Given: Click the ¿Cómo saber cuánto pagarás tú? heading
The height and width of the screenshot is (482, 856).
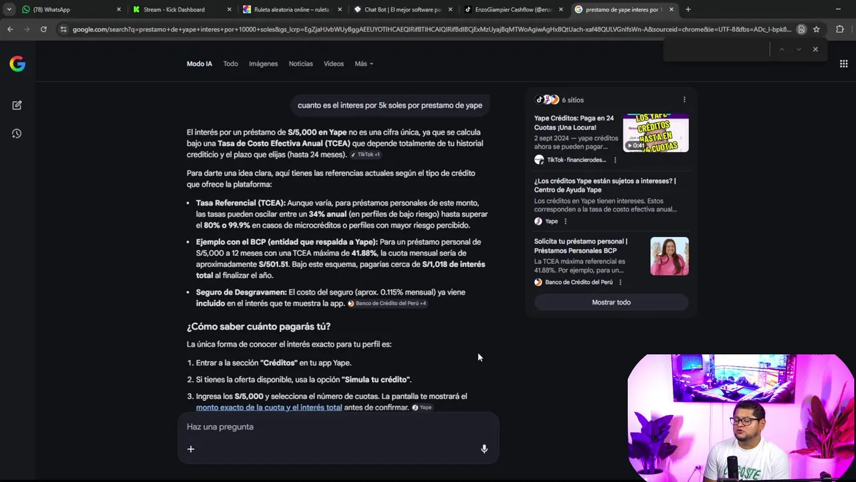Looking at the screenshot, I should [258, 327].
